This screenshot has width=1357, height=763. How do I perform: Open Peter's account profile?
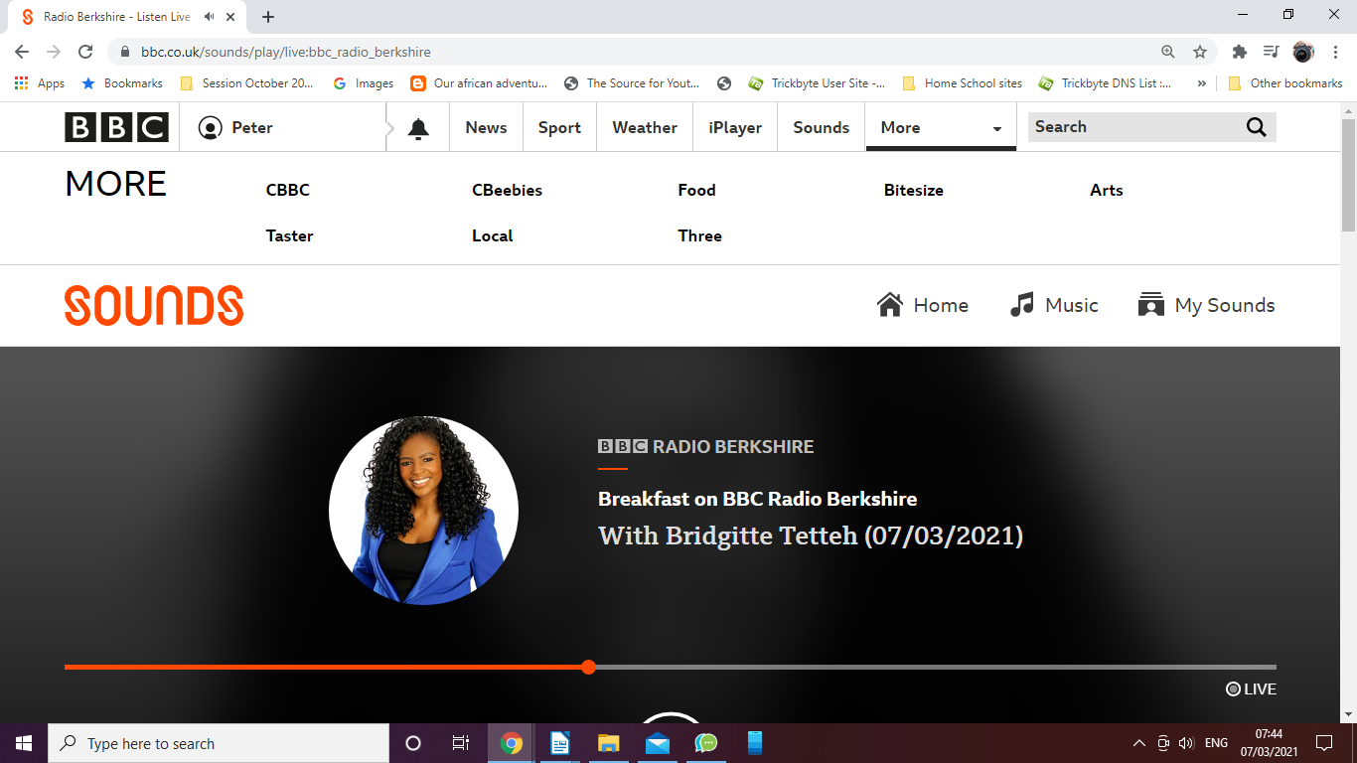click(235, 127)
